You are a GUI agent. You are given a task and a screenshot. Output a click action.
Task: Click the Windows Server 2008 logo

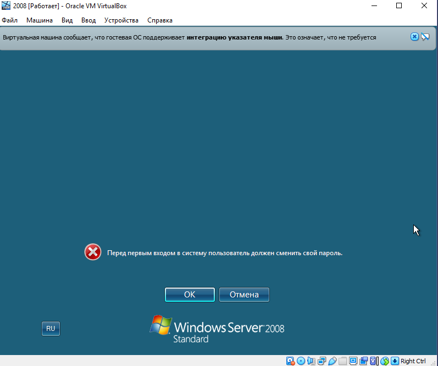pos(217,329)
